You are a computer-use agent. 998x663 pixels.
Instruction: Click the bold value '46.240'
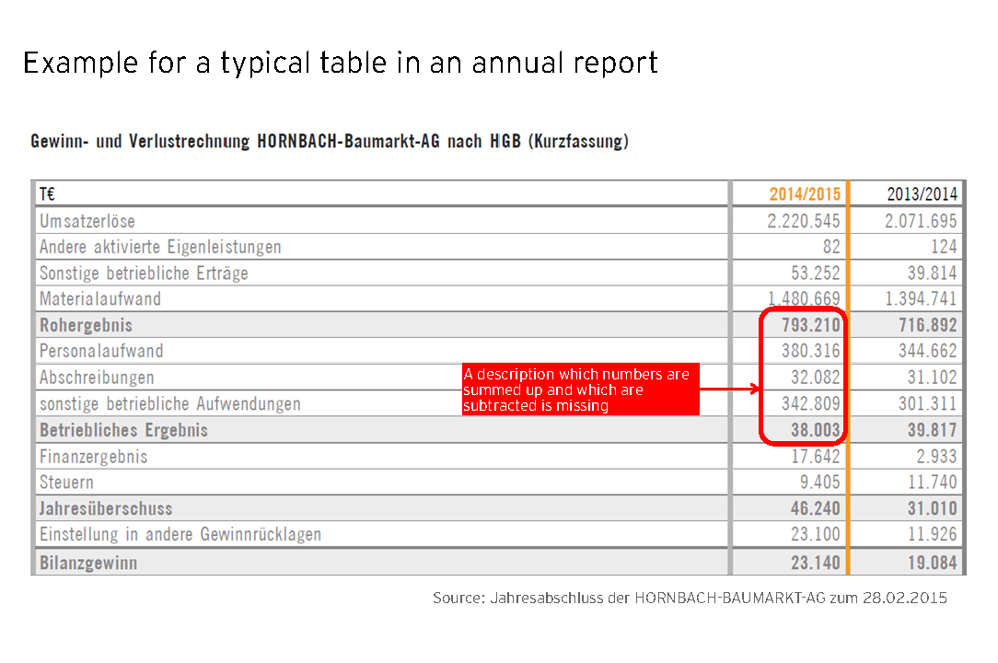click(816, 509)
